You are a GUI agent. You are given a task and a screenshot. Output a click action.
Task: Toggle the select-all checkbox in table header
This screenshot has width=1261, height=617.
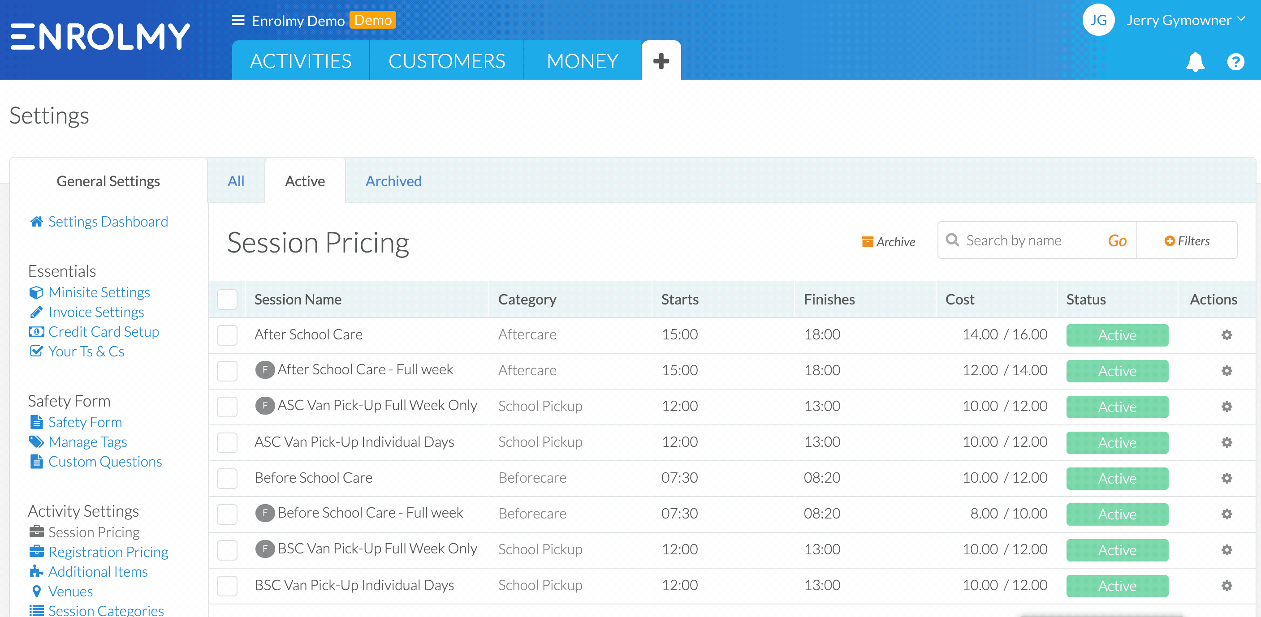[x=227, y=299]
